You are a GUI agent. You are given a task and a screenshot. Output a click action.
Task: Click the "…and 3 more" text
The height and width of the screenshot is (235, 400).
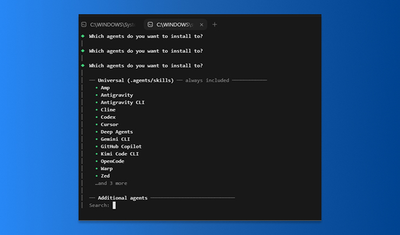point(111,183)
